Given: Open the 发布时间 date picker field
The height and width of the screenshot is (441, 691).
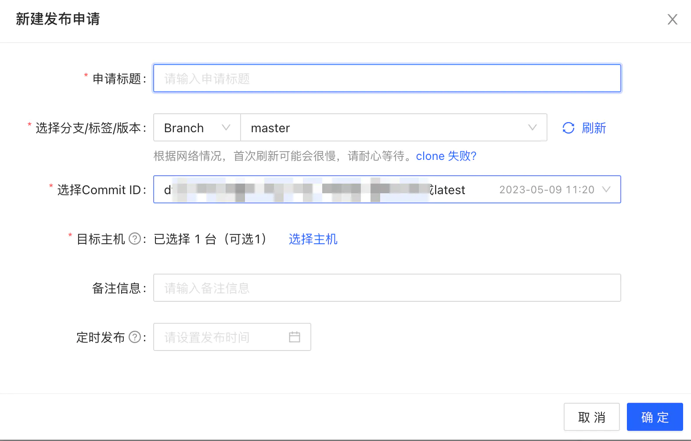Looking at the screenshot, I should (x=232, y=337).
